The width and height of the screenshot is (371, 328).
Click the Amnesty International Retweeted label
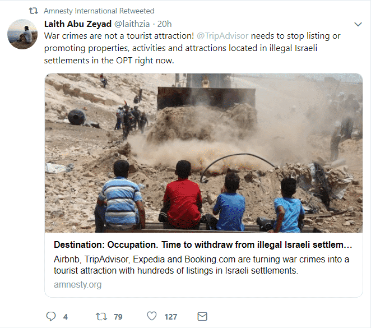(99, 11)
